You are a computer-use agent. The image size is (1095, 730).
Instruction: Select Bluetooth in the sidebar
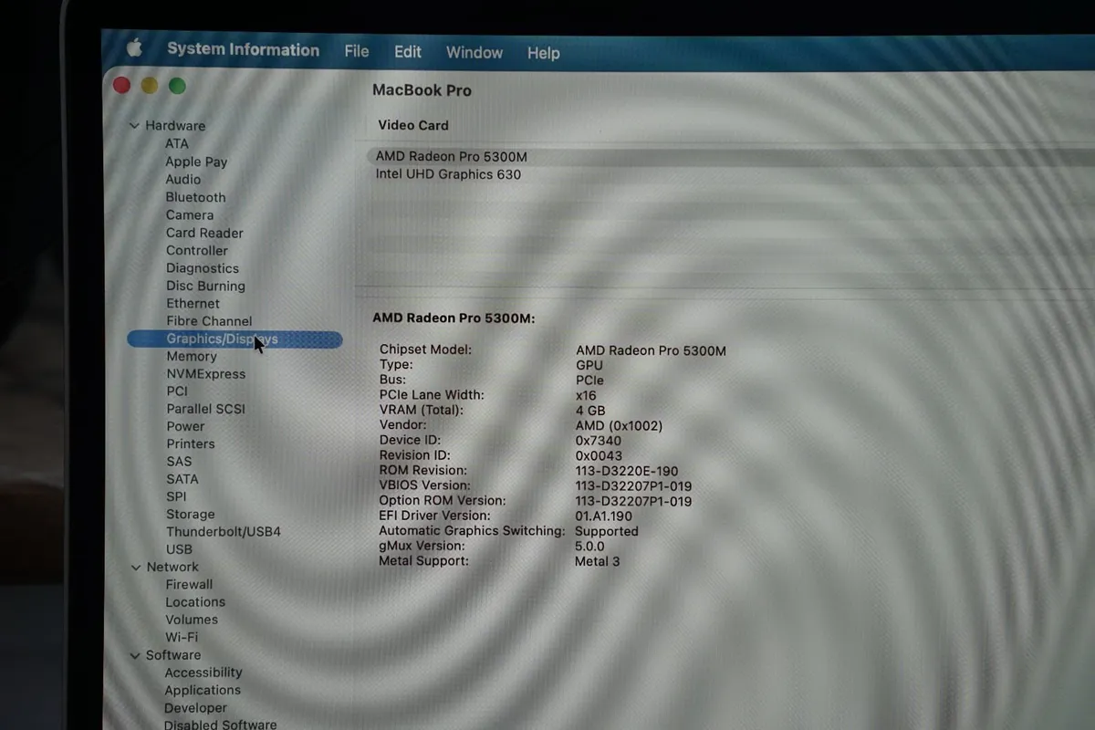coord(195,197)
